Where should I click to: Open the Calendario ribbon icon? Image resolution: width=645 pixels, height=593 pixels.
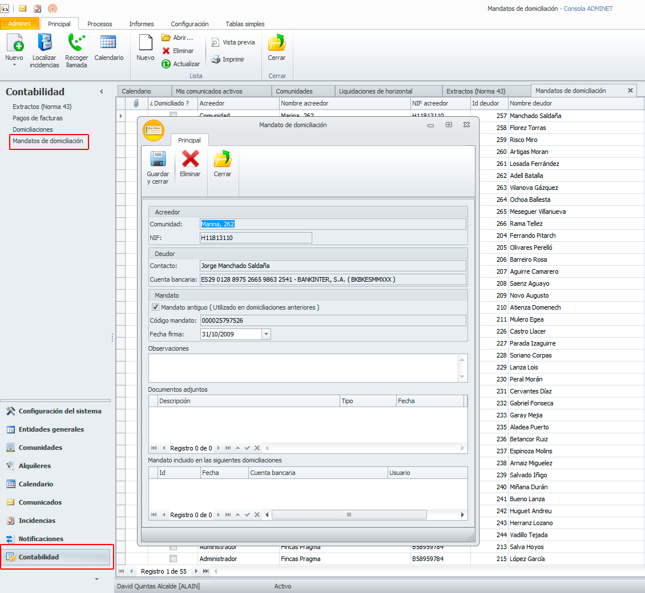(108, 43)
